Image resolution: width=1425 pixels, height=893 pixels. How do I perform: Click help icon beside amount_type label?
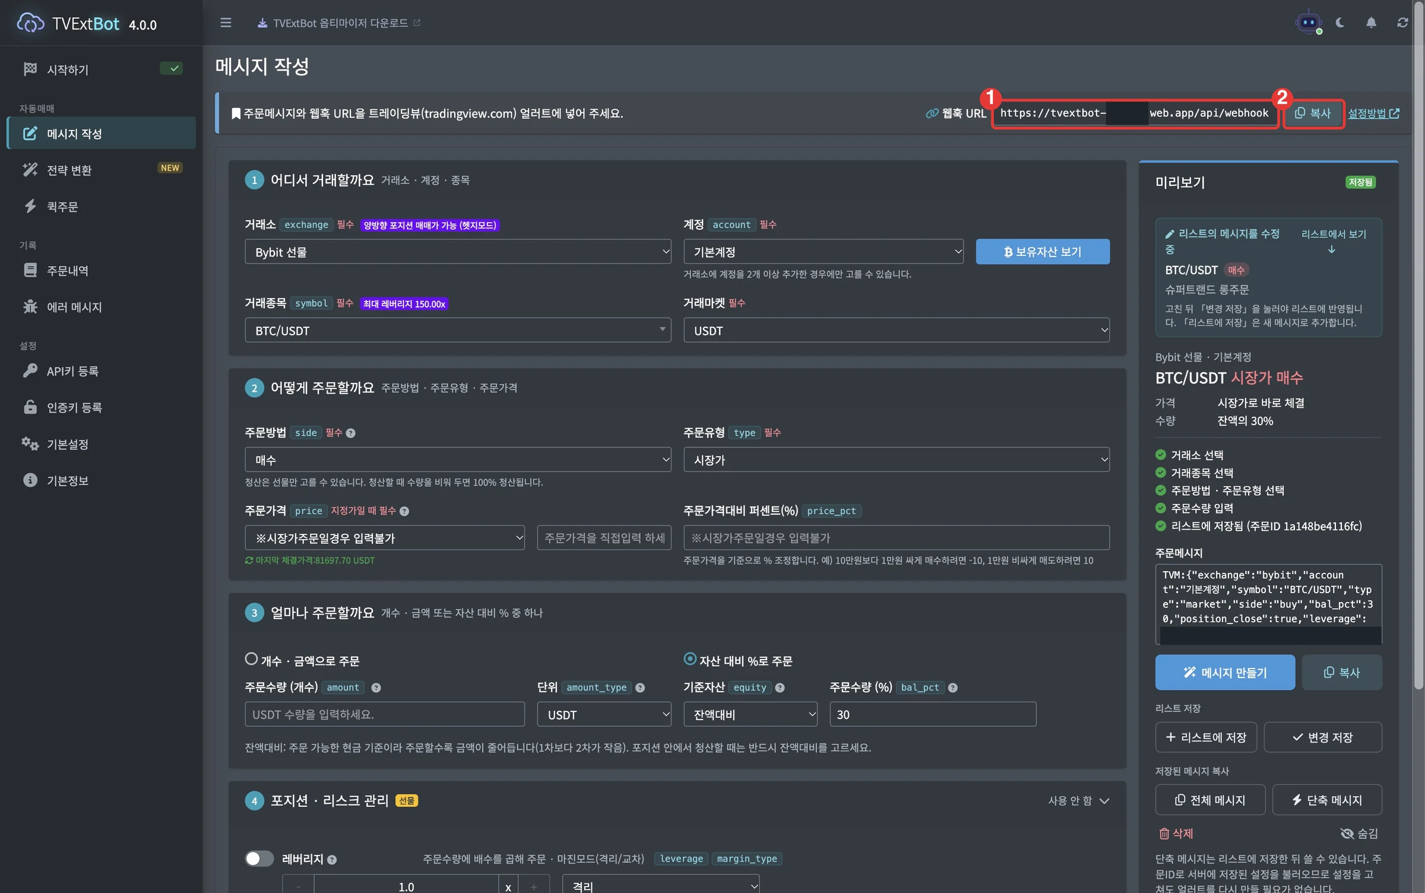point(640,688)
